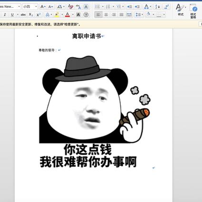Apply the character border A icon

[x=86, y=7]
